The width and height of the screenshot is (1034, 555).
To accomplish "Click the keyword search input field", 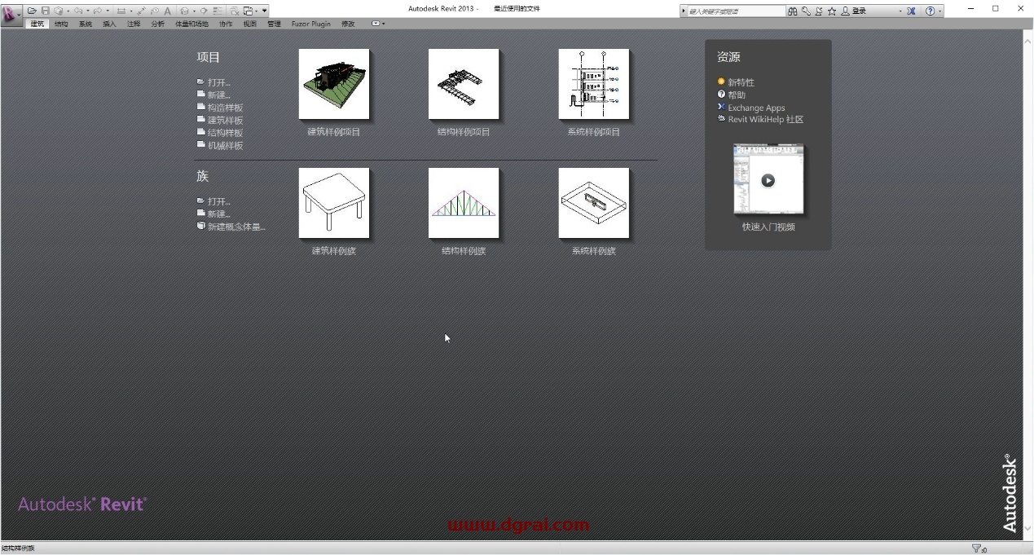I will (x=737, y=11).
